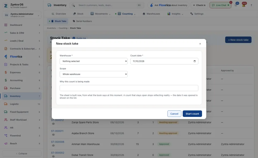Close the New stock take dialog
The width and height of the screenshot is (258, 158).
200,44
